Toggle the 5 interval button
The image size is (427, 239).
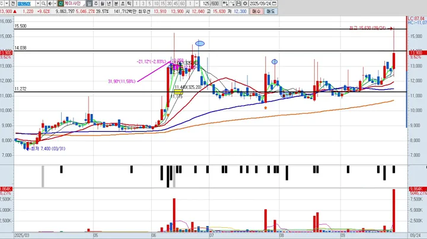point(149,4)
